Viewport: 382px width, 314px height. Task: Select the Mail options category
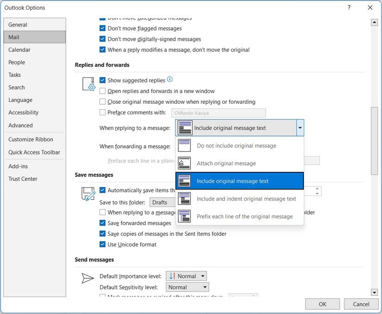(x=35, y=37)
